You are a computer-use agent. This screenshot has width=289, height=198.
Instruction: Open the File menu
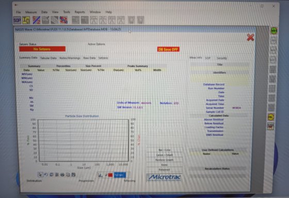pyautogui.click(x=19, y=12)
